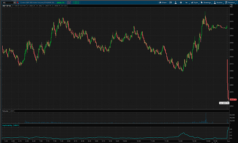Click the 9:00 time axis label
The image size is (238, 143).
[97, 141]
